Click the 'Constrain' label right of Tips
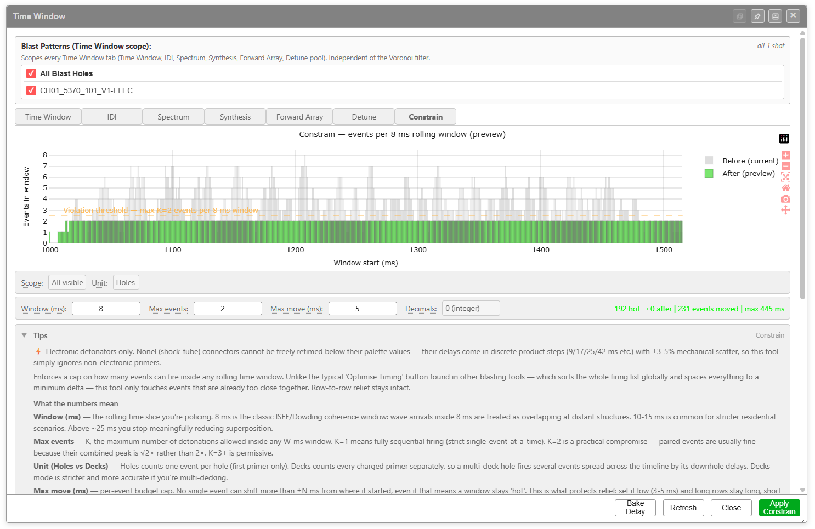815x529 pixels. click(x=769, y=335)
